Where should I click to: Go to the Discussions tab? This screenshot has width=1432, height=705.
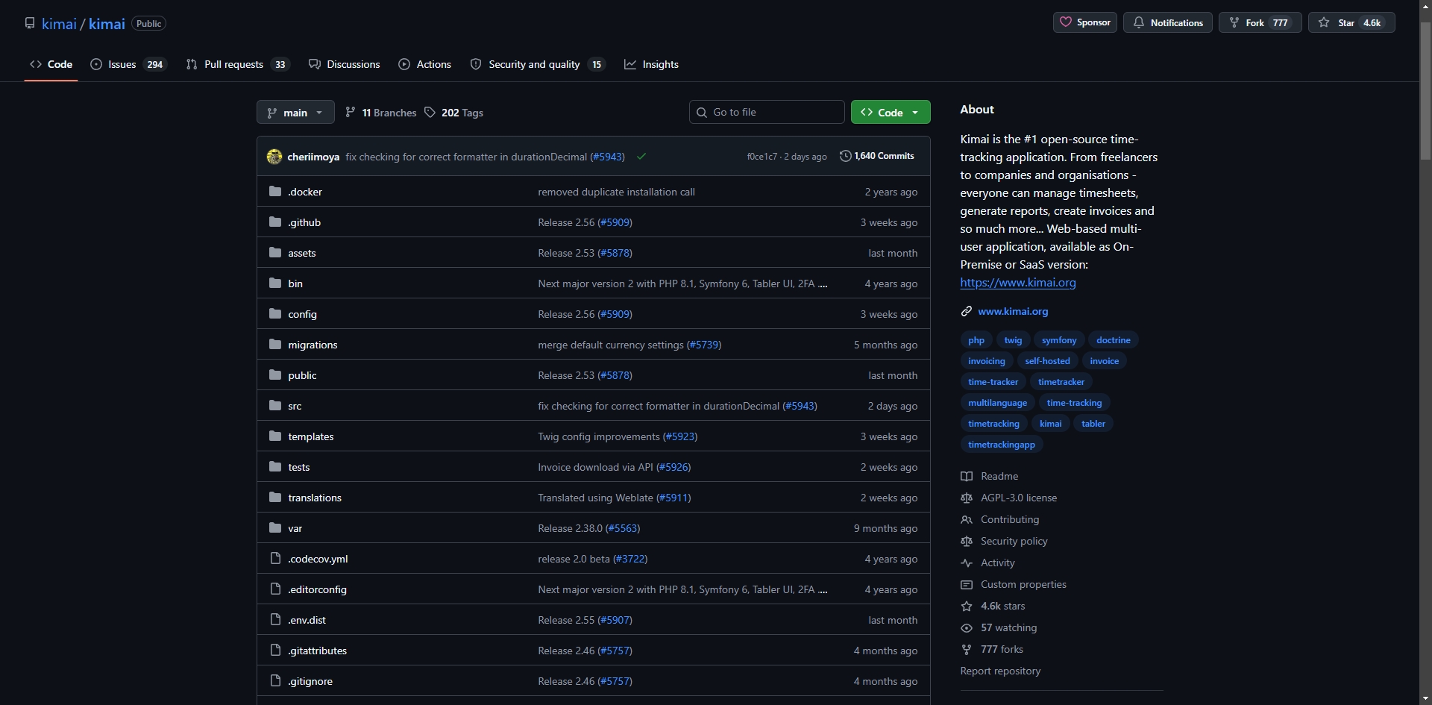[344, 64]
